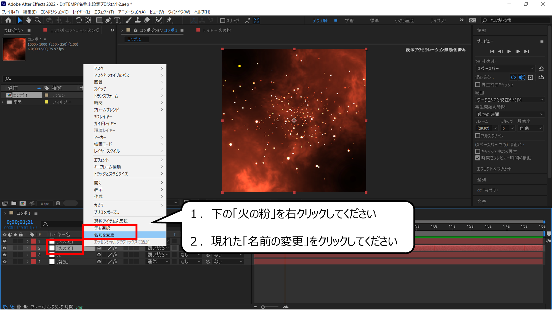
Task: Hide layer 4 背景 with eye icon
Action: click(x=4, y=262)
